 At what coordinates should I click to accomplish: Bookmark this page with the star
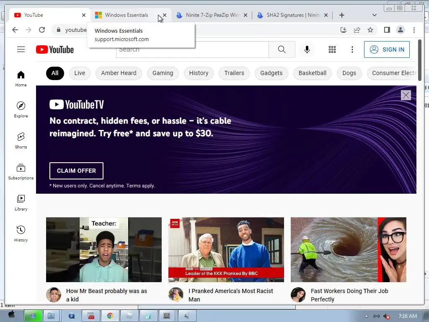click(370, 30)
